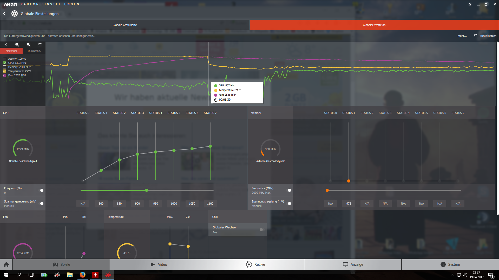
Task: Open the Windows Start menu
Action: (x=6, y=275)
